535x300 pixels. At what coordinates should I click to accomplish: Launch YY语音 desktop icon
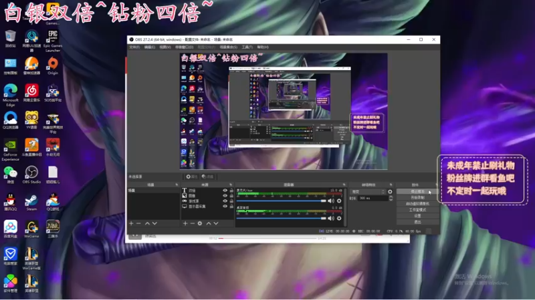(x=31, y=120)
